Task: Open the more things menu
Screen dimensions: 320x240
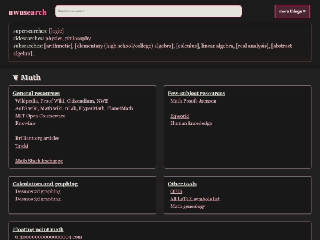Action: tap(292, 12)
